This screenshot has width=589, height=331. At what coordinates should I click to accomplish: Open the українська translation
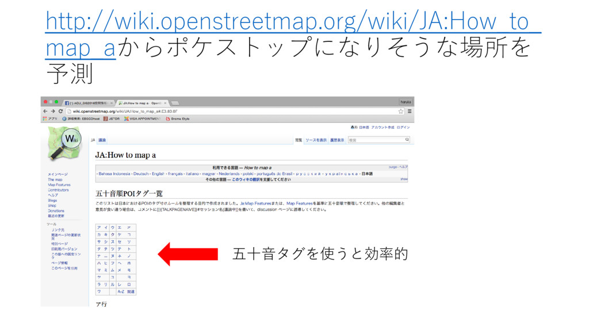click(x=342, y=174)
